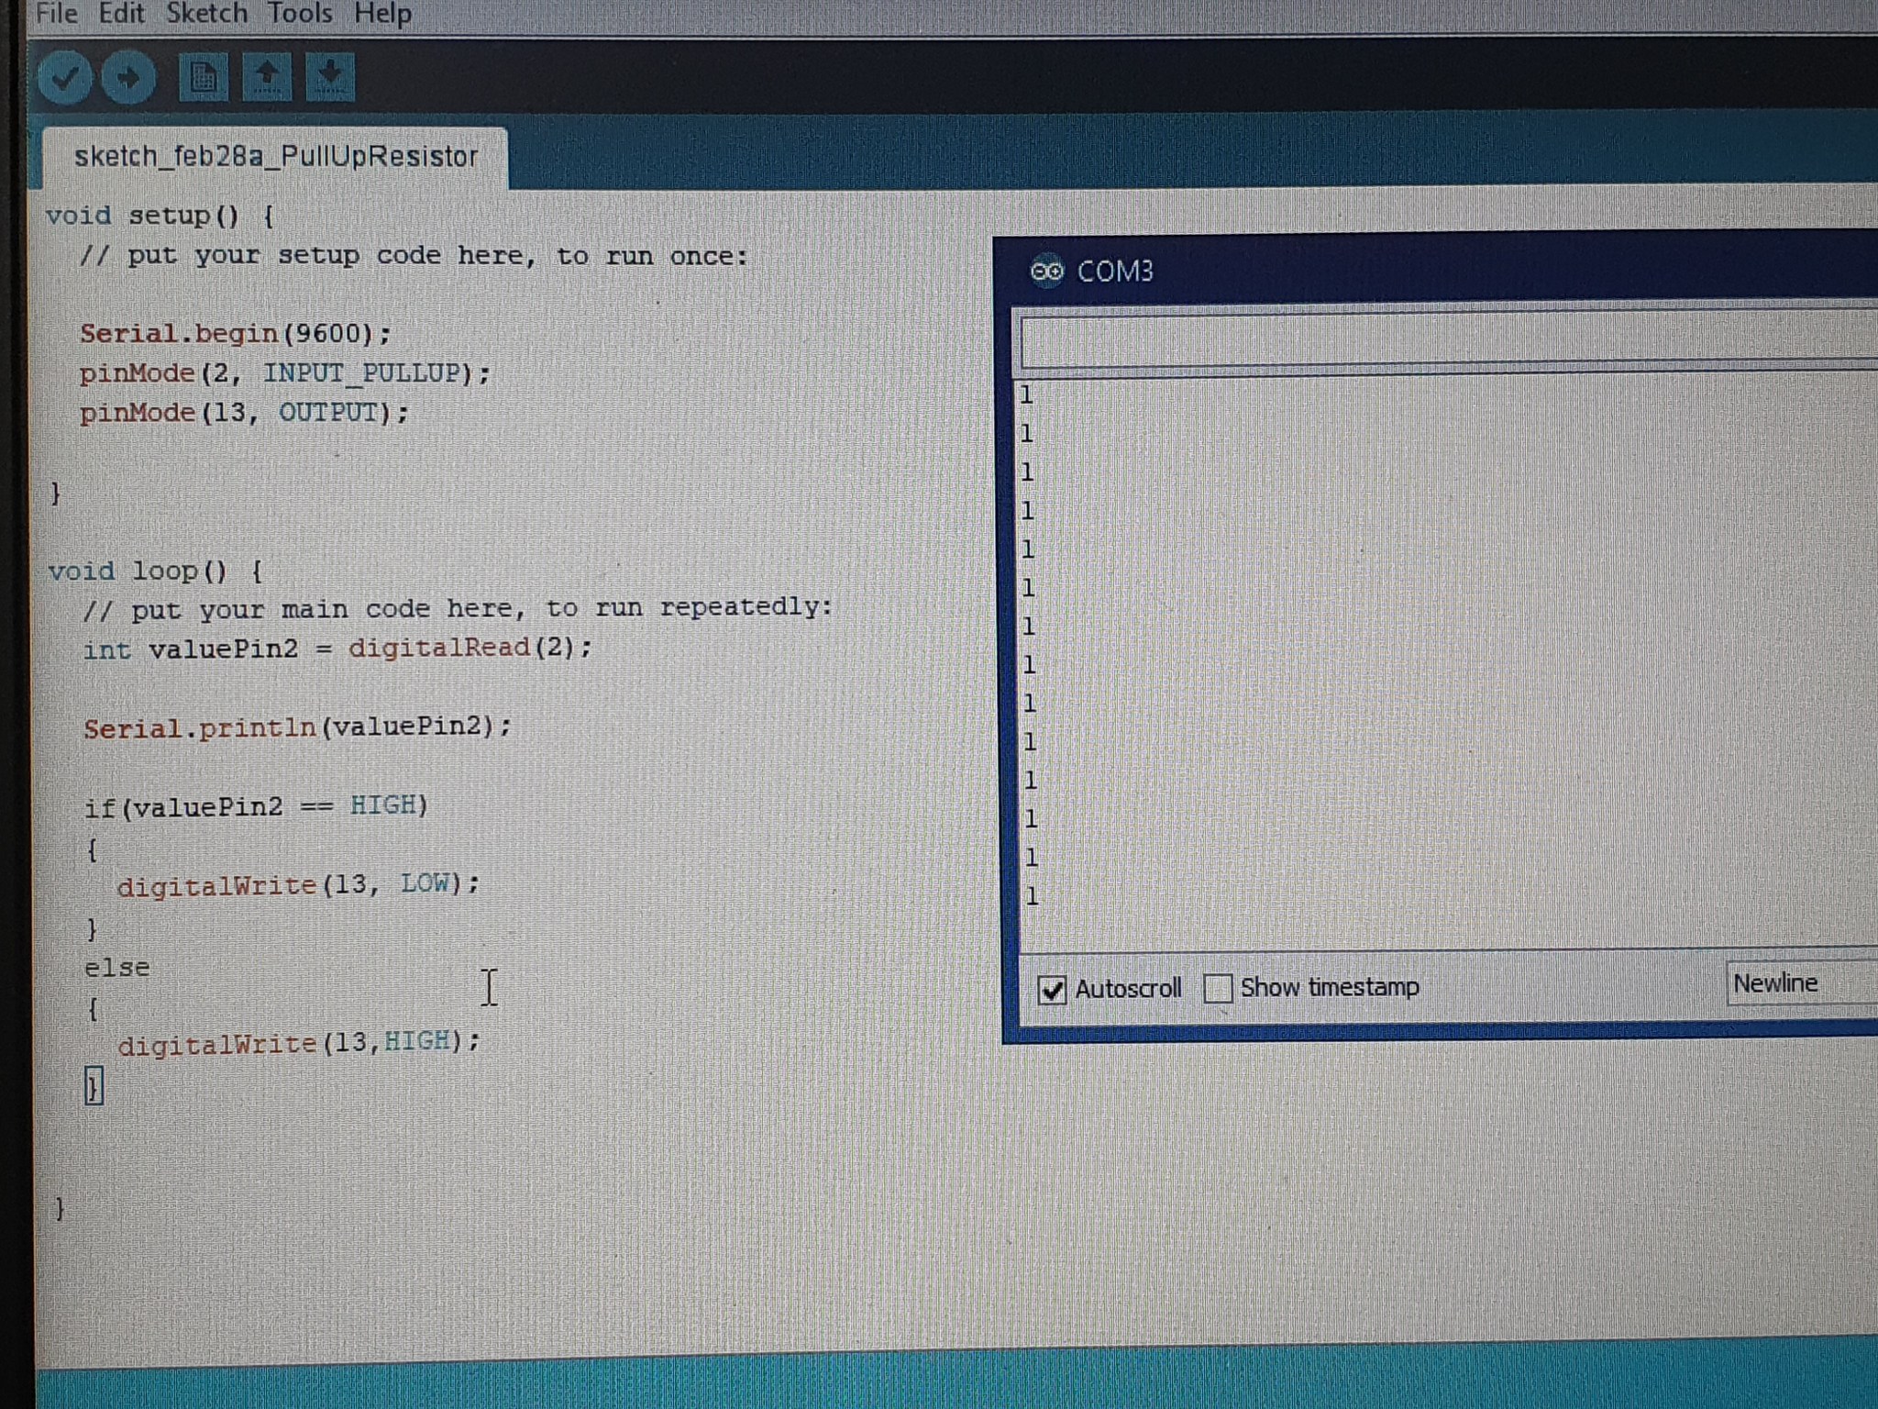The height and width of the screenshot is (1409, 1878).
Task: Open the Sketch menu
Action: click(x=206, y=13)
